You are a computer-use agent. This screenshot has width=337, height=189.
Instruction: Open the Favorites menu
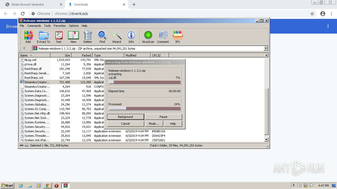(60, 26)
